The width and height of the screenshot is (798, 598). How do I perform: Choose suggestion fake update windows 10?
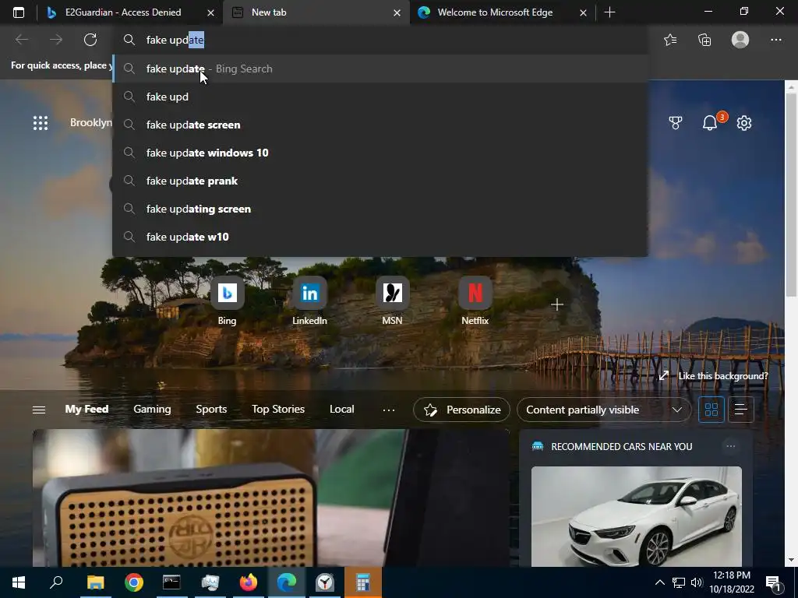[x=380, y=153]
